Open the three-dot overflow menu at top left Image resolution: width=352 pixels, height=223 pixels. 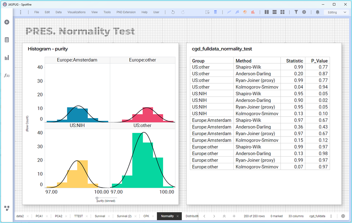pyautogui.click(x=21, y=12)
